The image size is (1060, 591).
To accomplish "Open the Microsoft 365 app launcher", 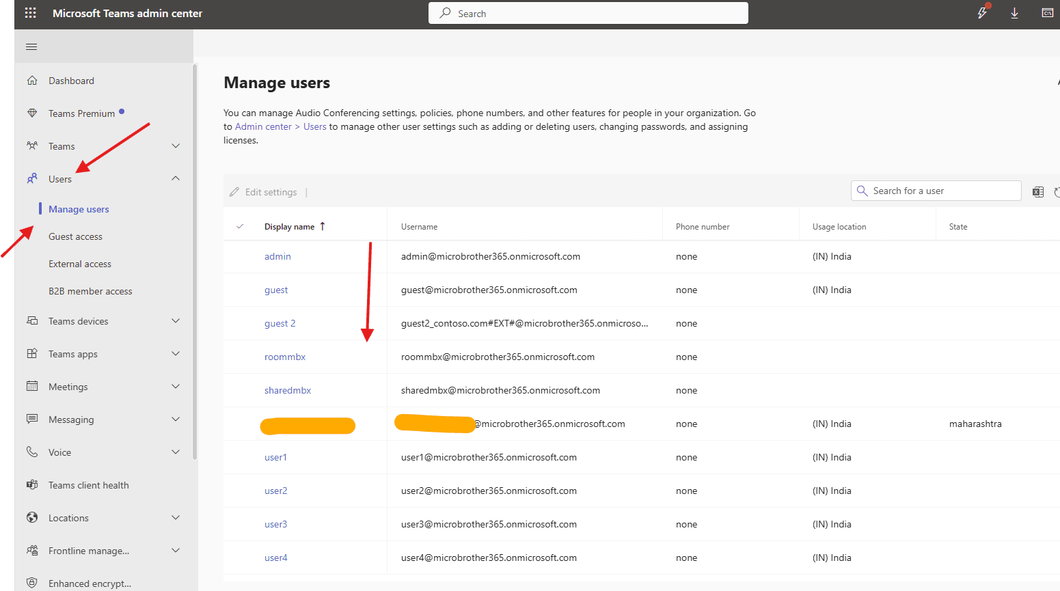I will (x=30, y=12).
